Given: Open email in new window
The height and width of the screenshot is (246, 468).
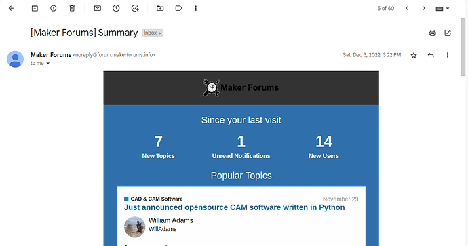Looking at the screenshot, I should click(448, 33).
